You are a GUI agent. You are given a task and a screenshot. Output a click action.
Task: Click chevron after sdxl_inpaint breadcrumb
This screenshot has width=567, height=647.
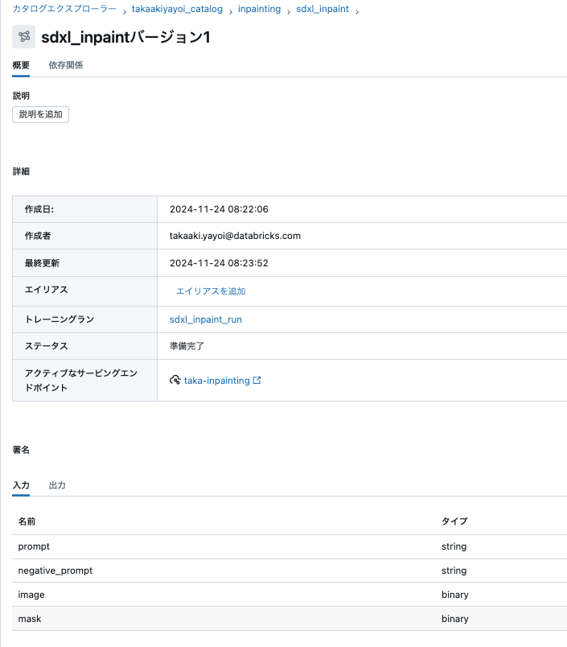[x=357, y=12]
